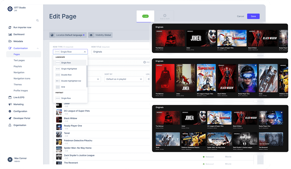Click the landscape Single Highlighted layout icon
291x169 pixels.
58,69
